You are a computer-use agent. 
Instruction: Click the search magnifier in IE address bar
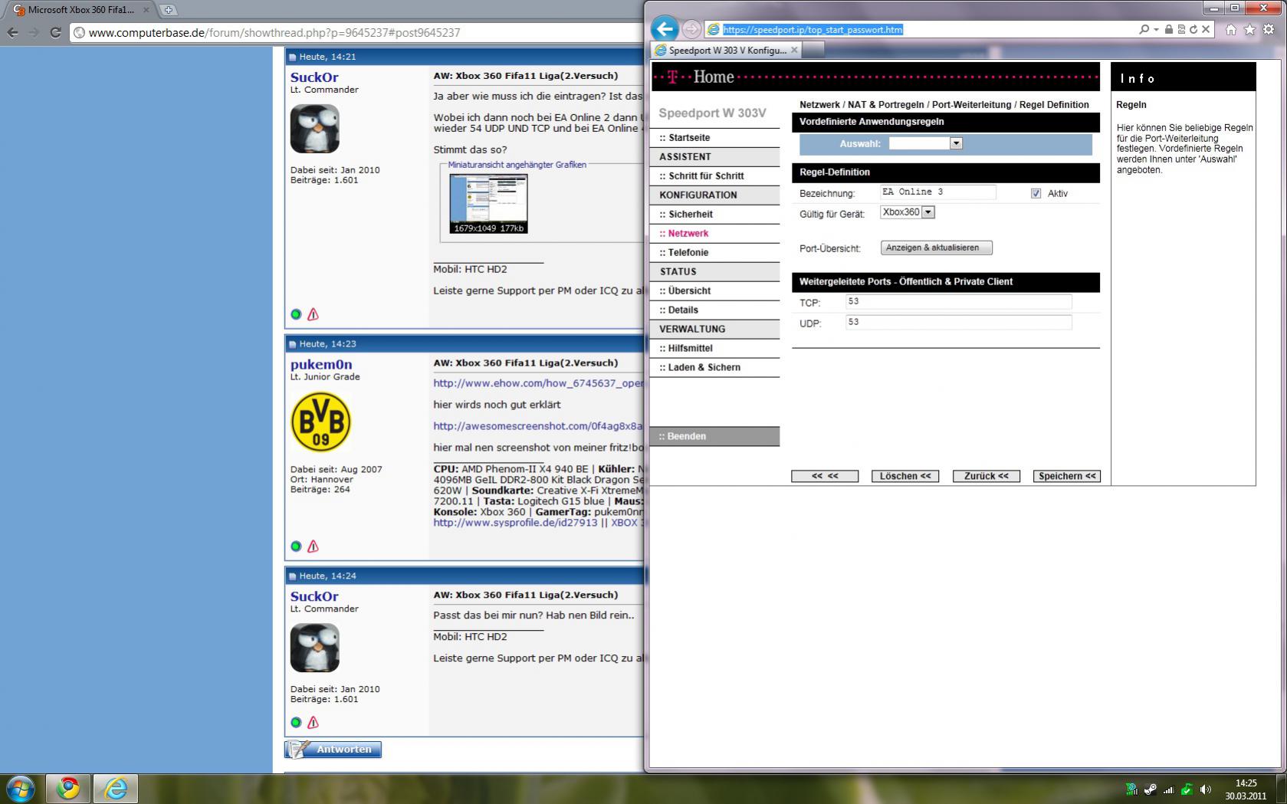click(1144, 29)
